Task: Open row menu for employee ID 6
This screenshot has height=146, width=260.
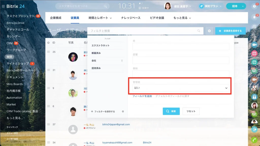Action: coord(48,106)
